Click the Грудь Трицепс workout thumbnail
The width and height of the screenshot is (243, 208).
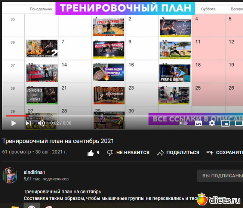click(109, 27)
